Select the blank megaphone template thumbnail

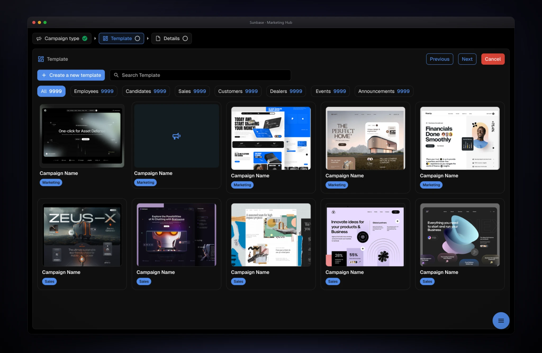tap(177, 136)
